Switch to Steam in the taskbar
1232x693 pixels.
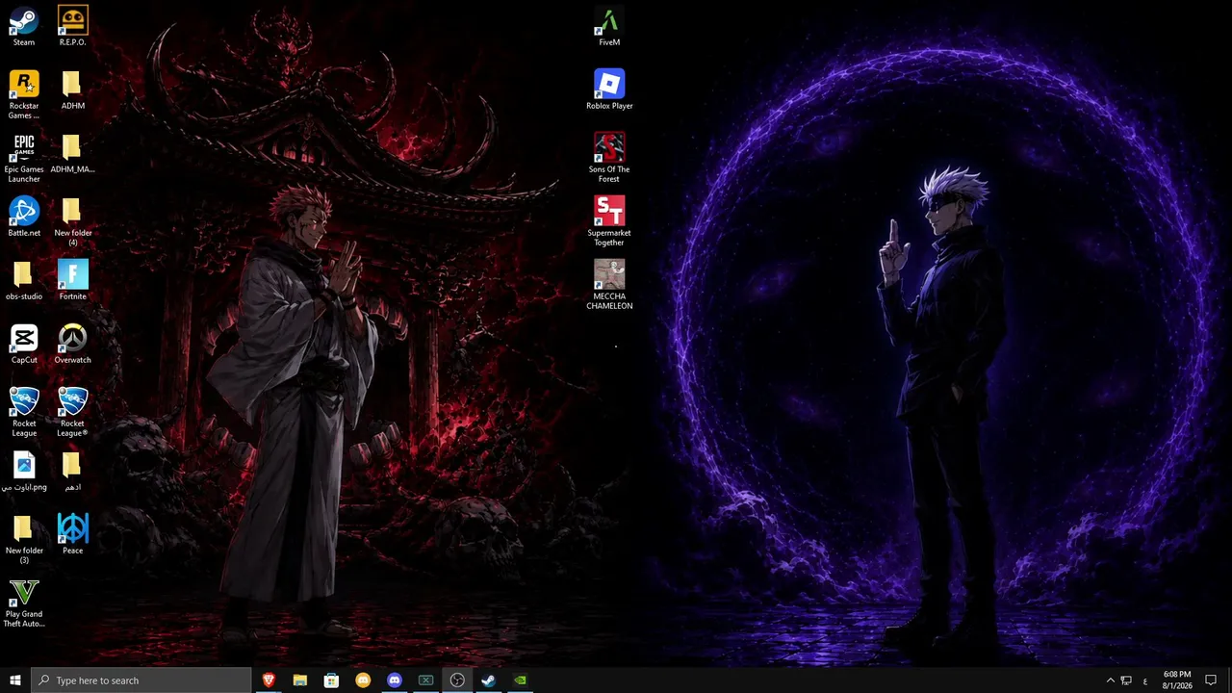pyautogui.click(x=488, y=680)
